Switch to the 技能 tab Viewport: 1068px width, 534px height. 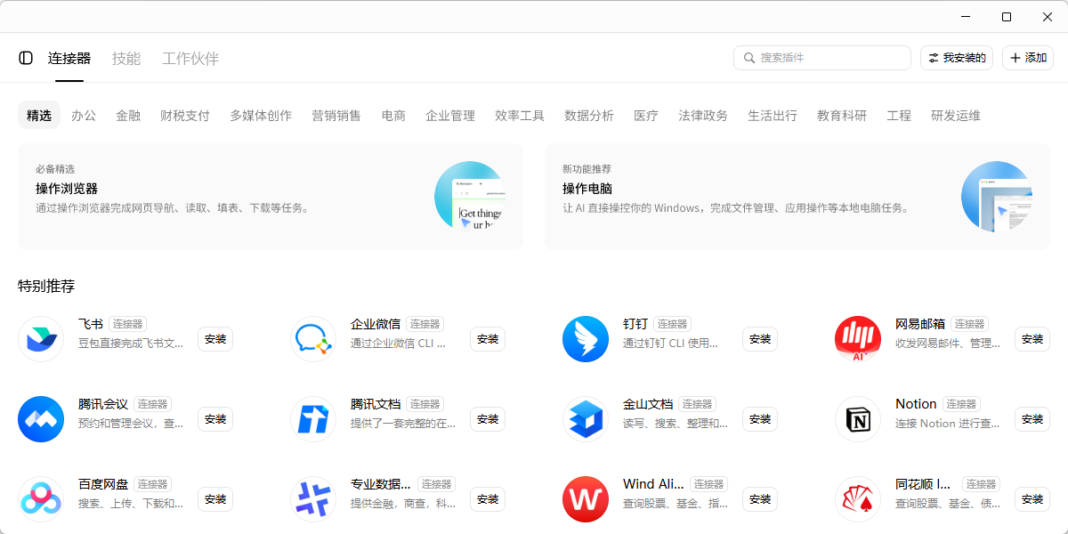point(126,59)
